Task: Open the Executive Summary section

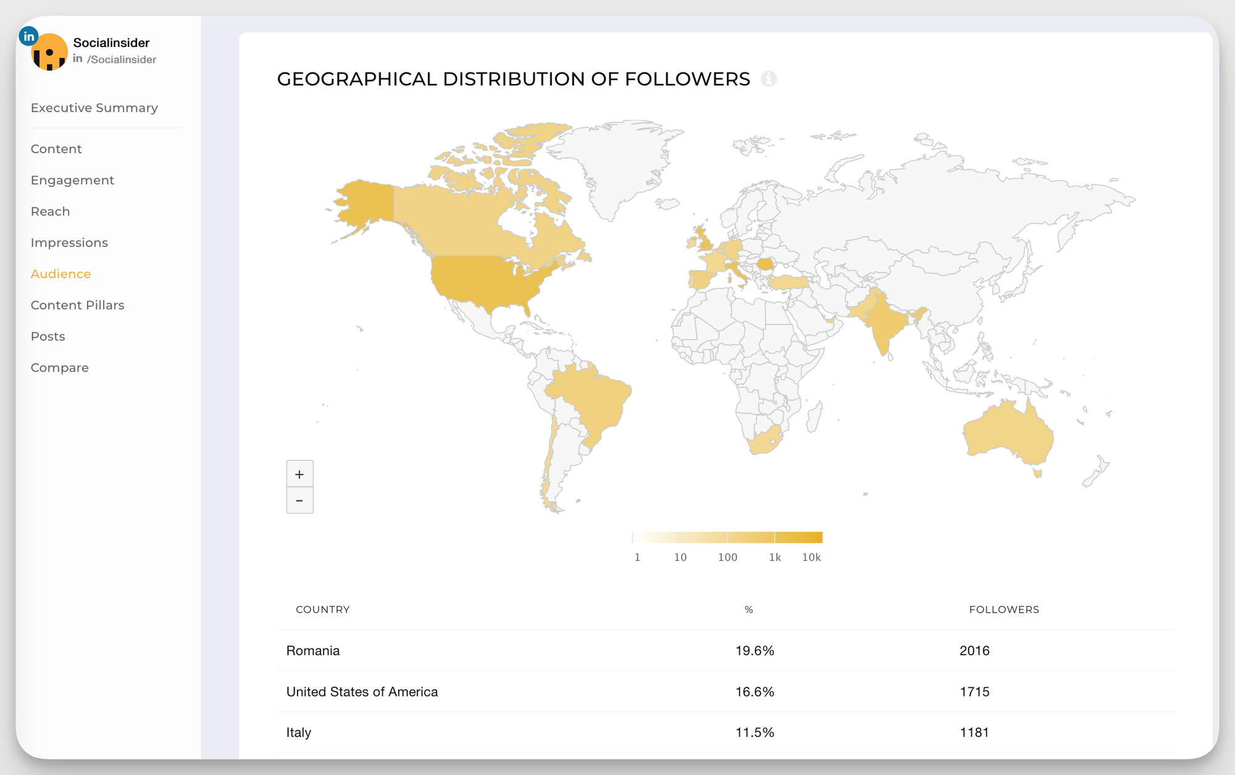Action: [94, 108]
